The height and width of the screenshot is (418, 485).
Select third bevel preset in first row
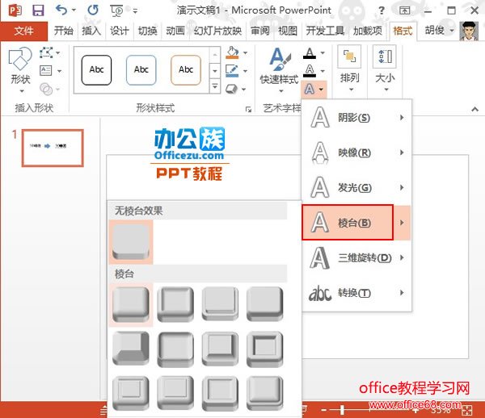pos(220,304)
